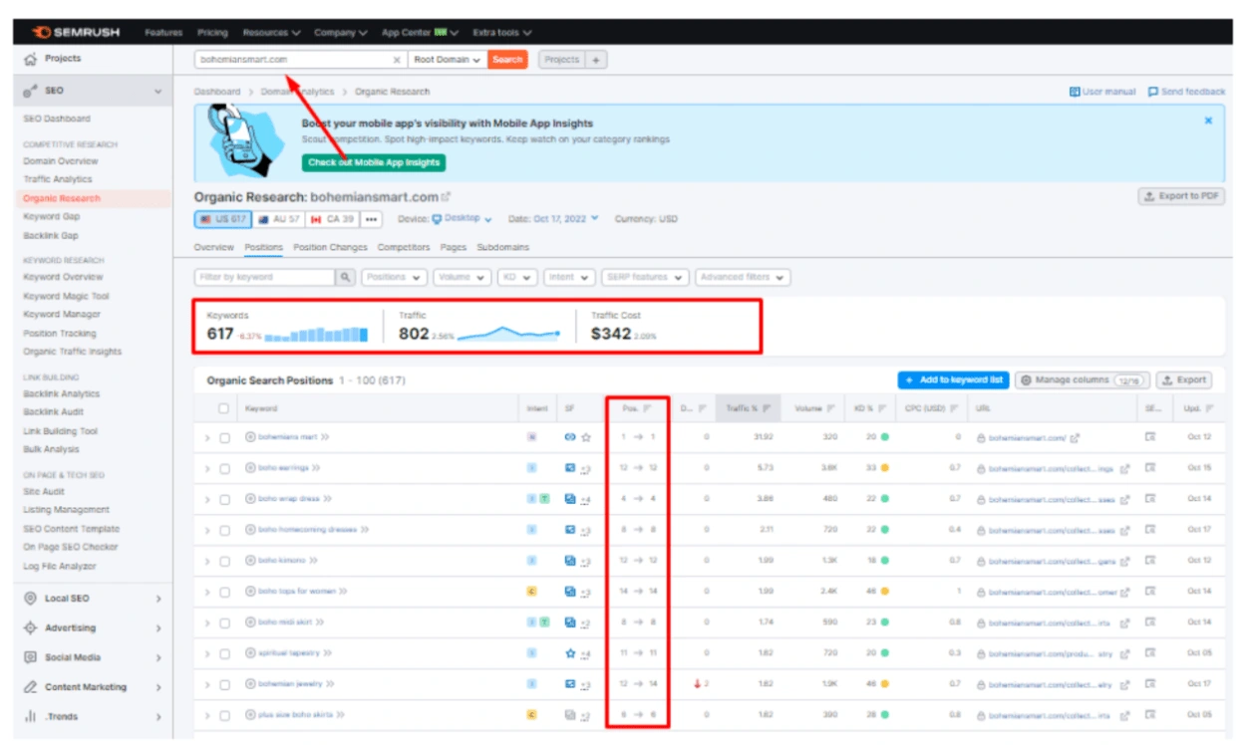This screenshot has height=745, width=1249.
Task: Open SERP snapshot icon for bohemians mart row
Action: coord(1150,437)
